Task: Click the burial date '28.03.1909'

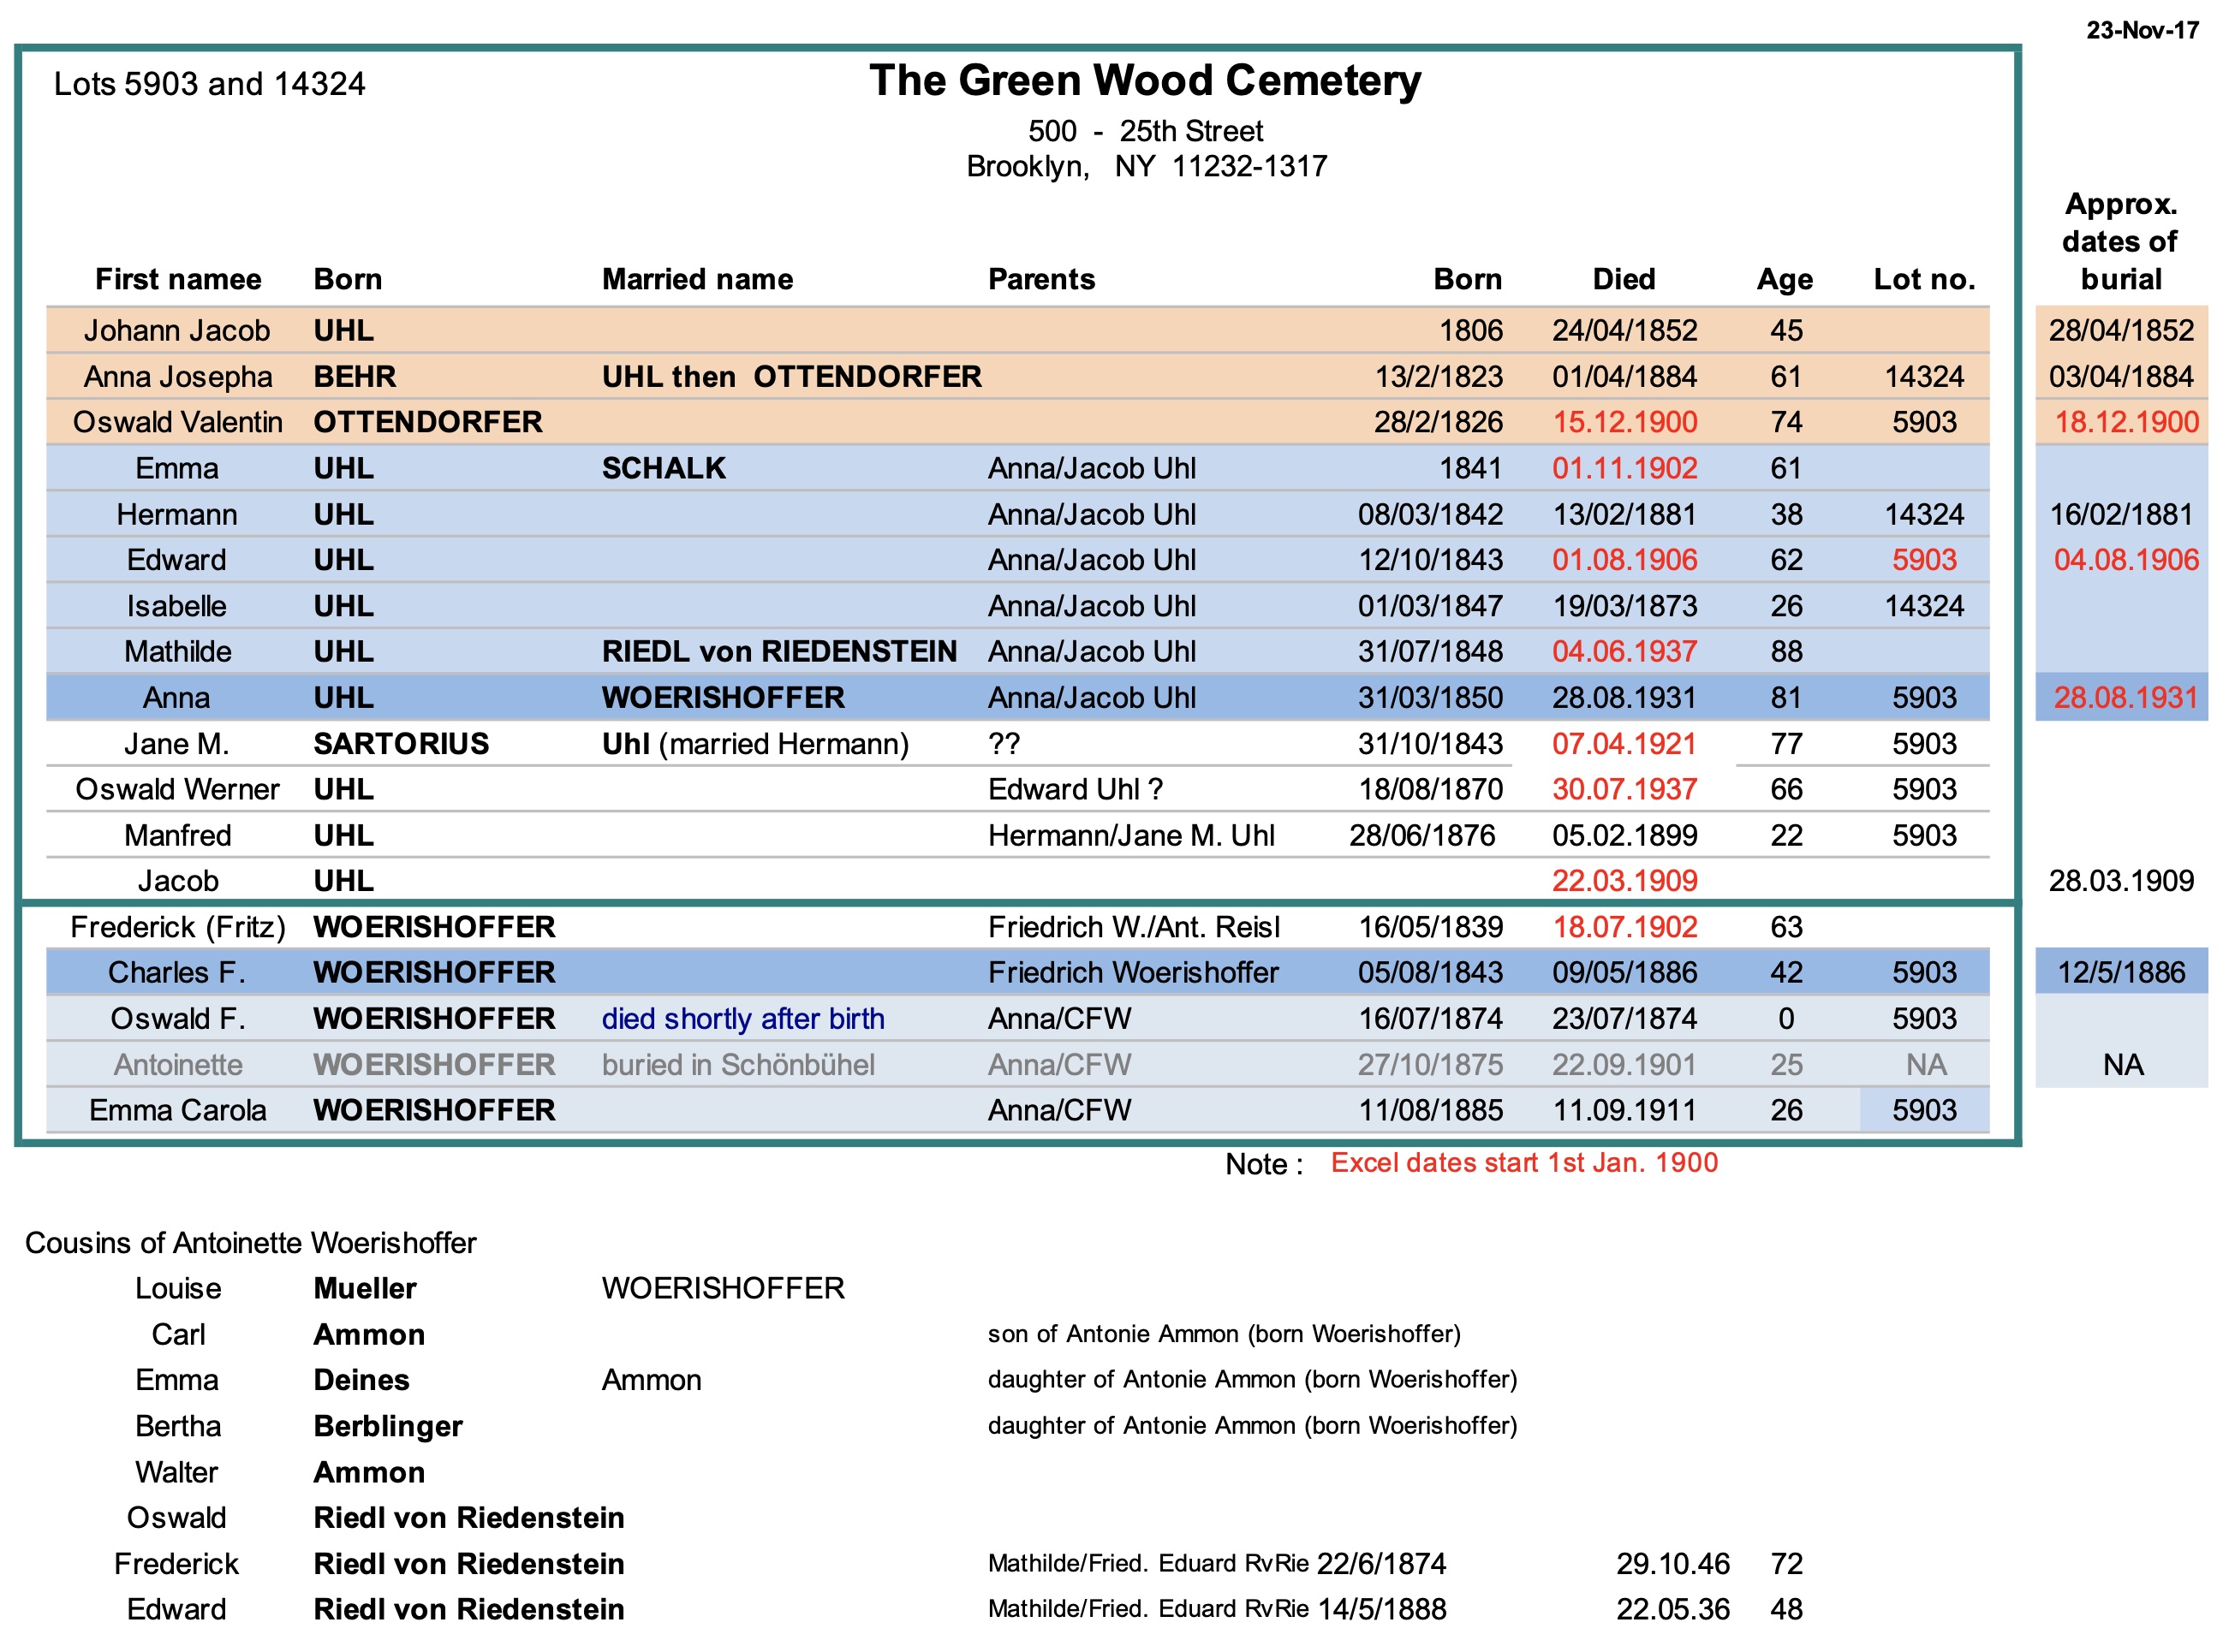Action: pyautogui.click(x=2120, y=880)
